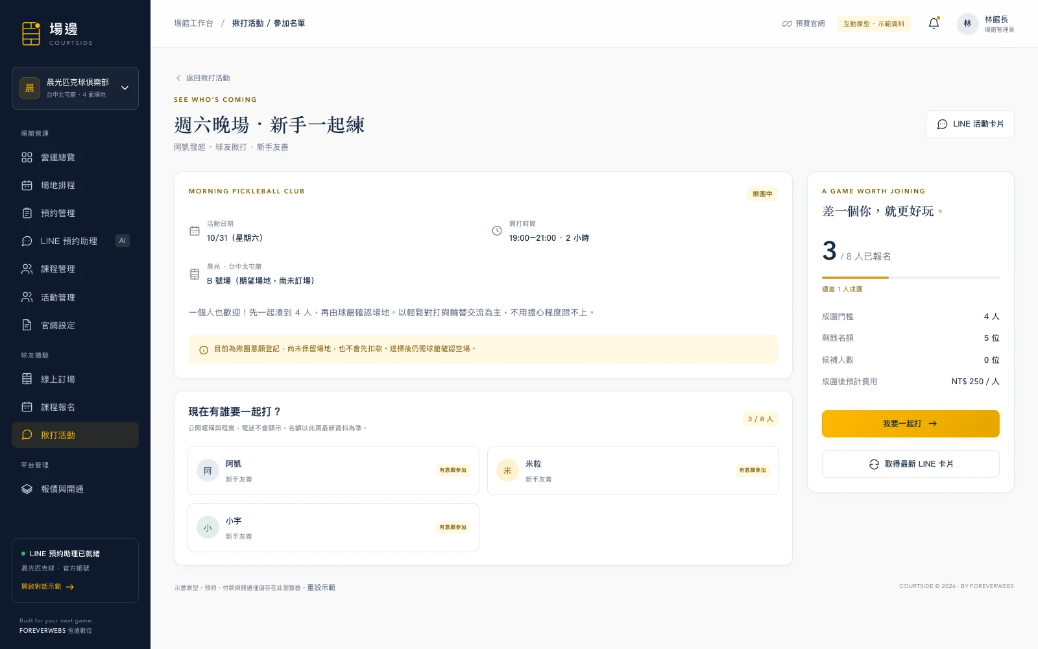This screenshot has height=649, width=1038.
Task: Click the 報價與開通 layers icon
Action: pos(27,489)
